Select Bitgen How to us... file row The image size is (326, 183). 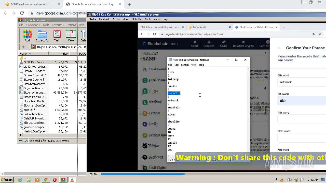(x=53, y=97)
